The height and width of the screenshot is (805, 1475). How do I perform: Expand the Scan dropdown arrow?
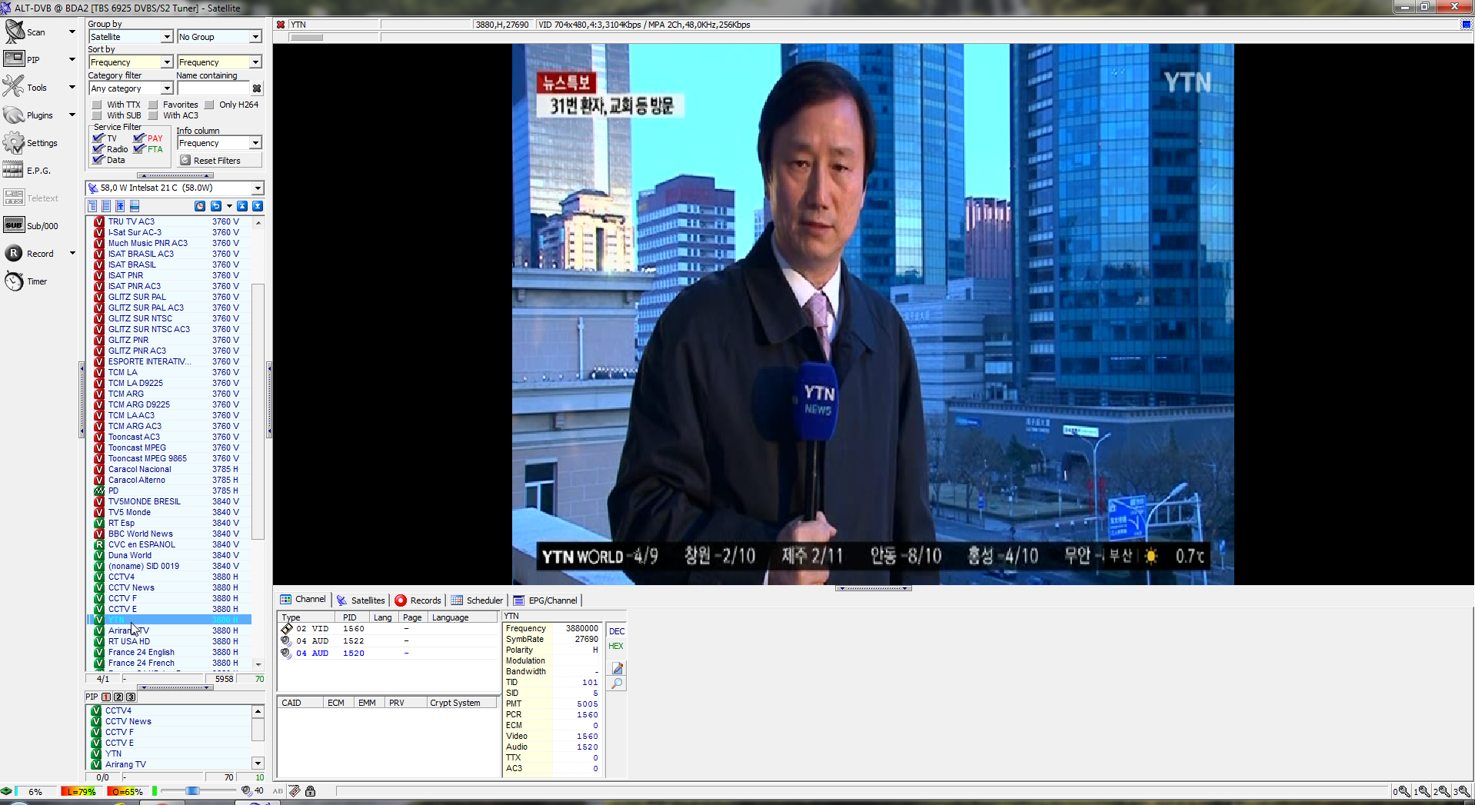[x=72, y=32]
